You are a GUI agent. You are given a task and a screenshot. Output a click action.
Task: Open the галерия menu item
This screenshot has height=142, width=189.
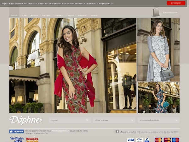[x=70, y=15]
